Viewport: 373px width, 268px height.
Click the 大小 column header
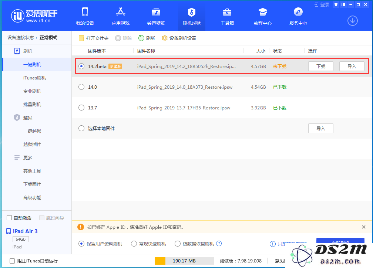pyautogui.click(x=261, y=51)
